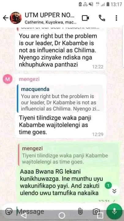This screenshot has height=221, width=124.
Task: Start a voice call with the group
Action: tap(102, 18)
